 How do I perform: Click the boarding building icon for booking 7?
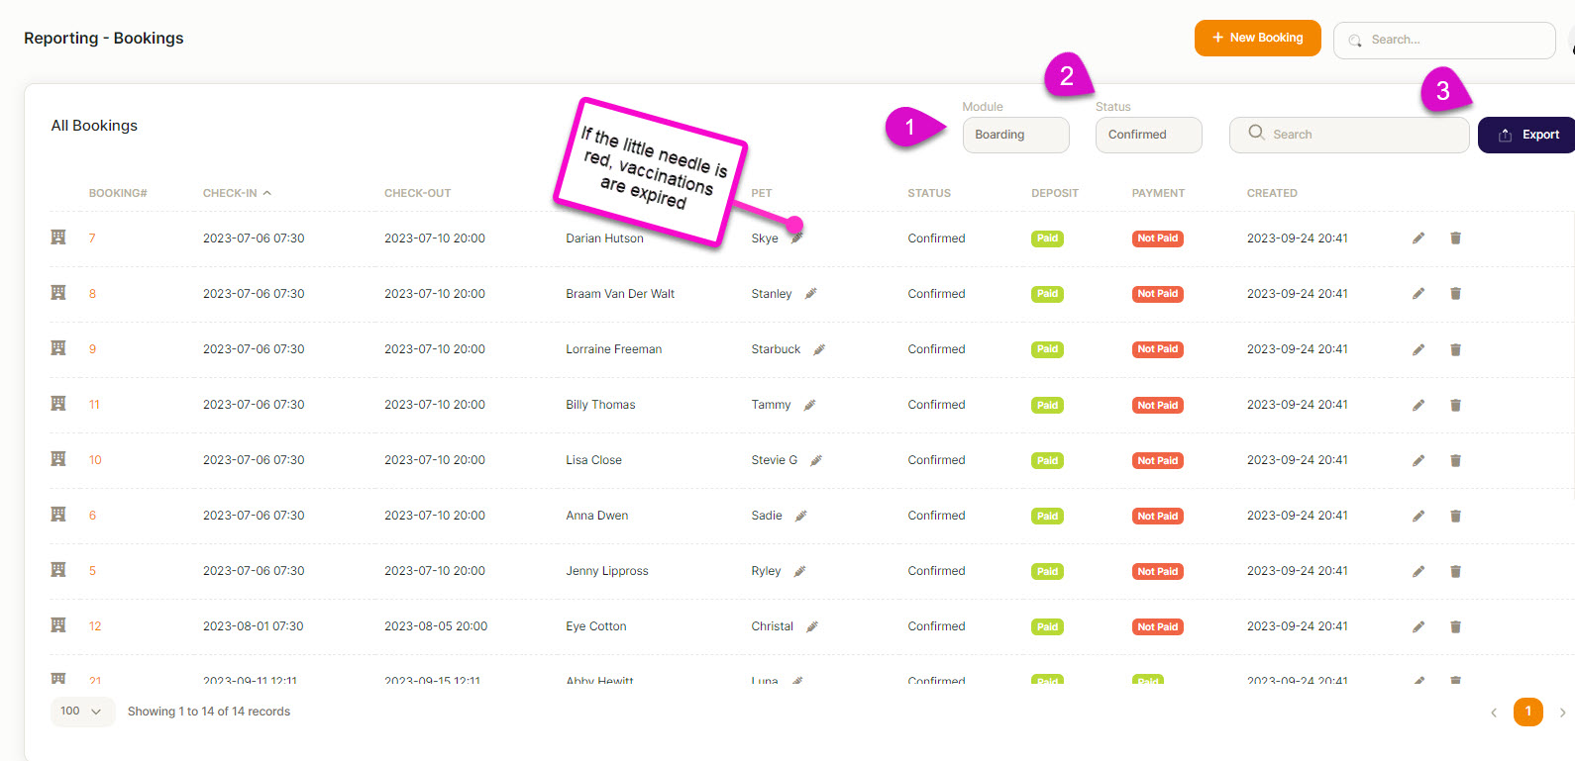point(58,238)
